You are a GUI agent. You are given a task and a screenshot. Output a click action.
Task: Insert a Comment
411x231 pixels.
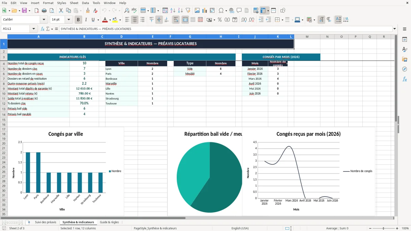(x=239, y=11)
